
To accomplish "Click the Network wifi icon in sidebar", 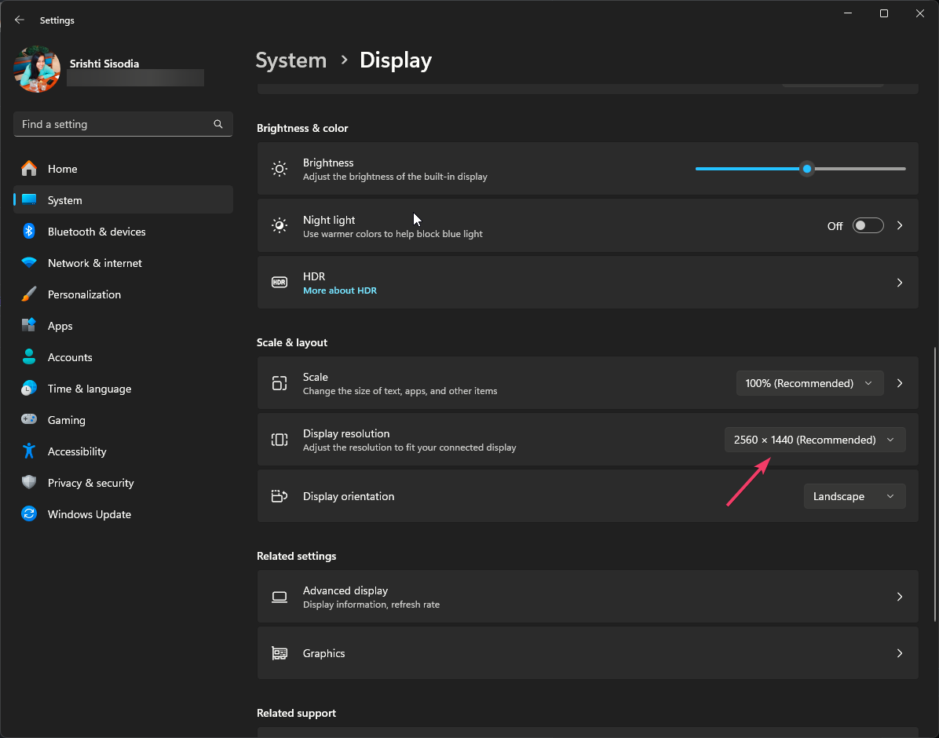I will pos(29,262).
